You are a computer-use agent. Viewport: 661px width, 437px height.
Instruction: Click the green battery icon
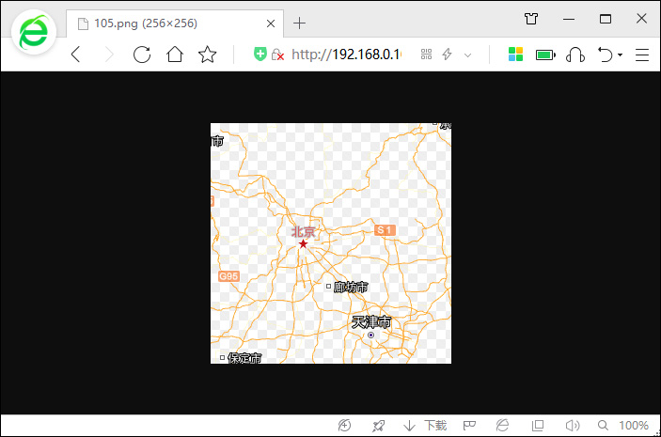pos(545,55)
